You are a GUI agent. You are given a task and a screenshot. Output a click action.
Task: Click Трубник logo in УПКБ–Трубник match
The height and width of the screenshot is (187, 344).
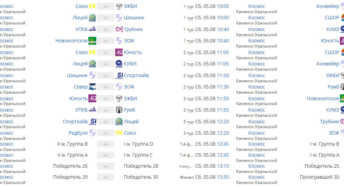[119, 29]
